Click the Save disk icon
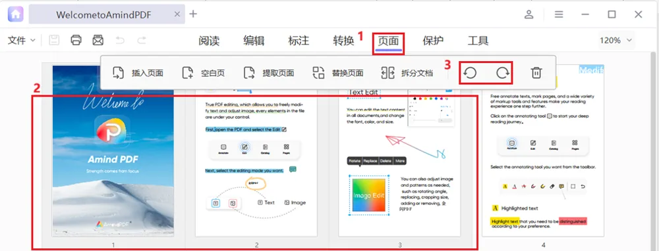 click(x=54, y=40)
